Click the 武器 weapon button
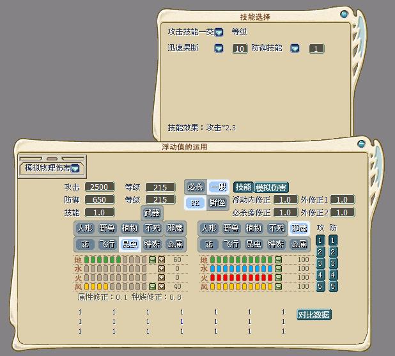This screenshot has height=356, width=395. click(x=152, y=213)
